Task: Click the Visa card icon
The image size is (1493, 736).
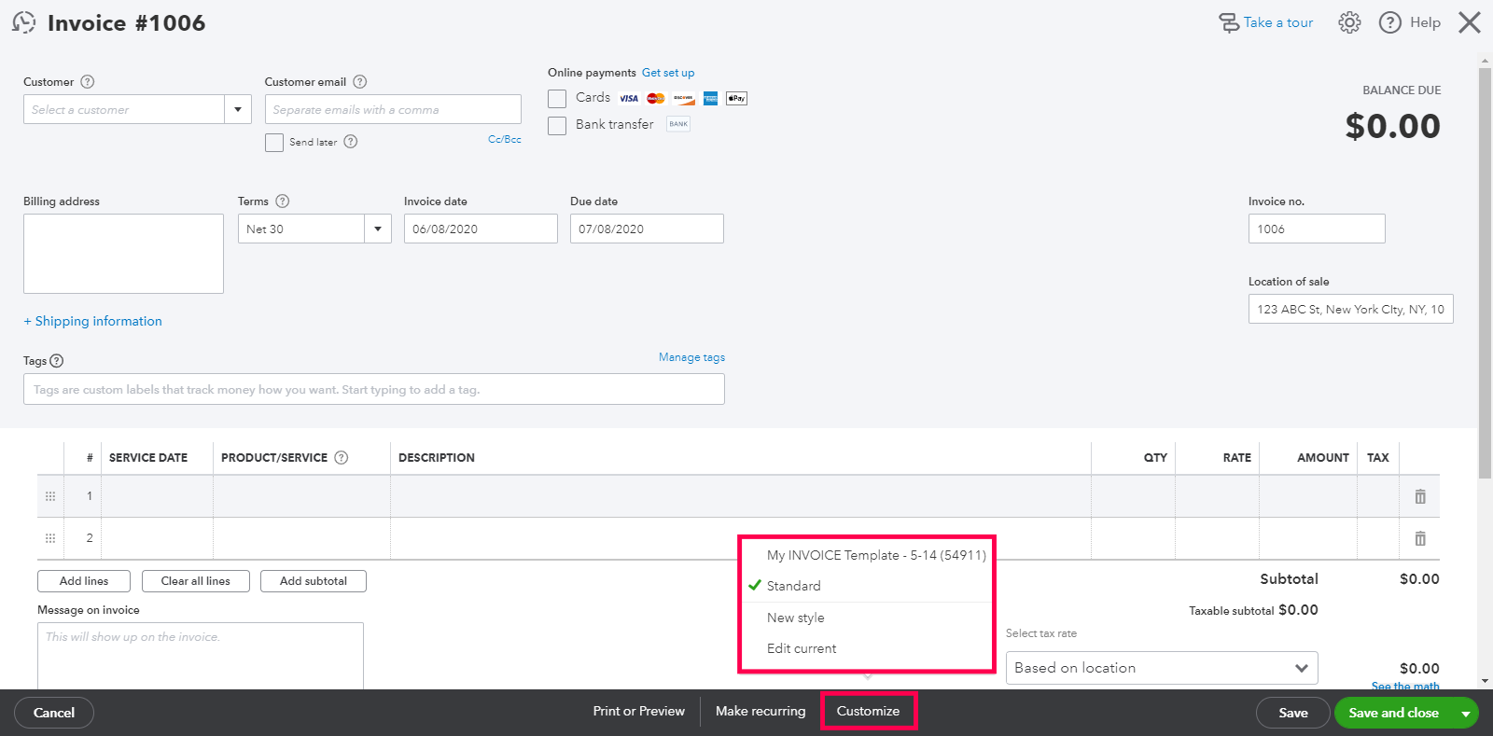Action: (x=629, y=99)
